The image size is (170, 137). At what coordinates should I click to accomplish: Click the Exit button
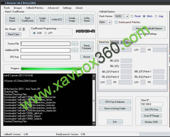tap(115, 122)
